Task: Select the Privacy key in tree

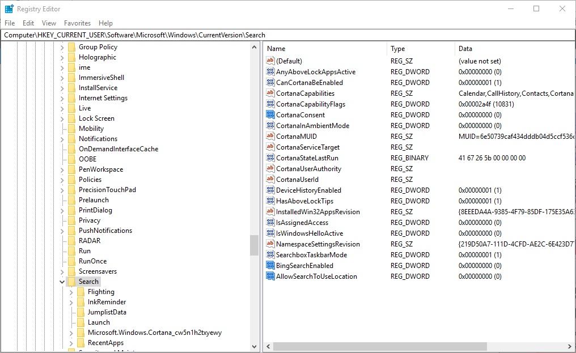Action: click(89, 220)
